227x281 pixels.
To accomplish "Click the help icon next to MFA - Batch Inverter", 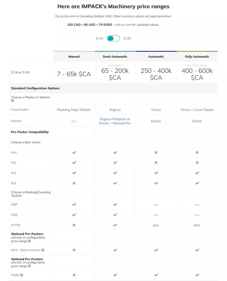I will tap(43, 250).
